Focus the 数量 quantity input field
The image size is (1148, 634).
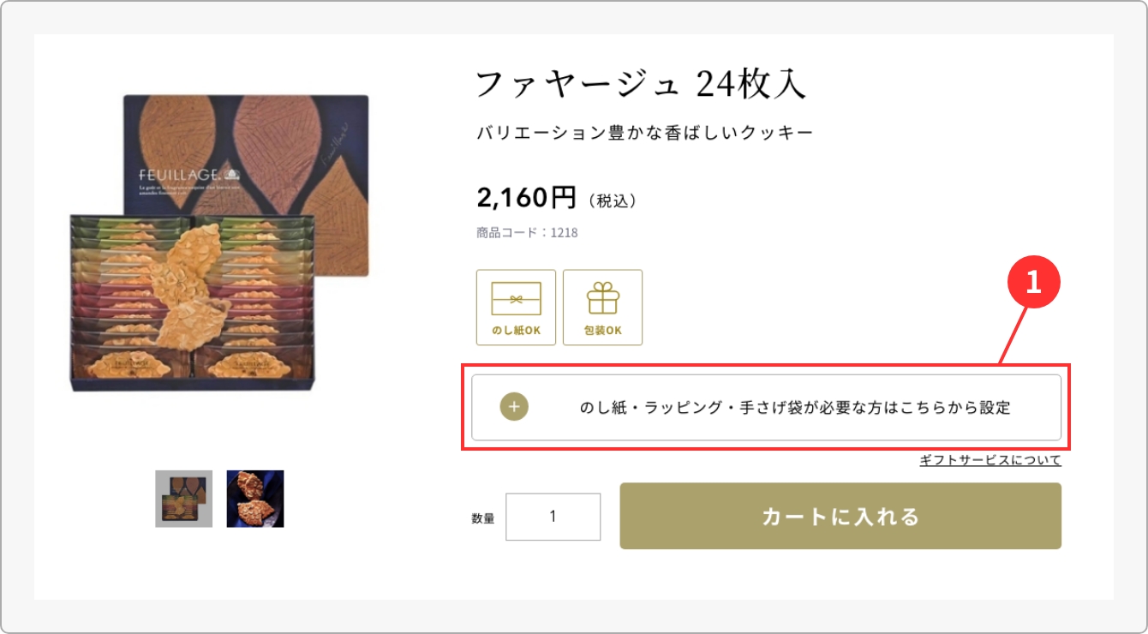[553, 517]
